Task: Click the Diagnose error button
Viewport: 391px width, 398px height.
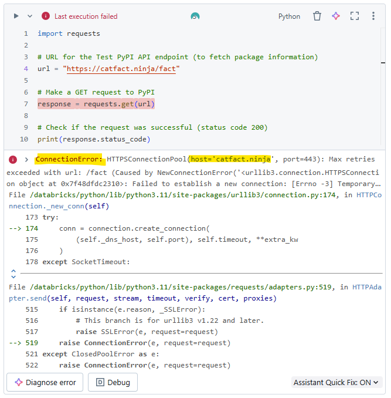Action: pyautogui.click(x=45, y=382)
